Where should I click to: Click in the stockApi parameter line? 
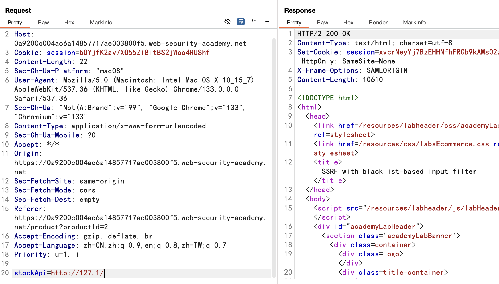tap(59, 273)
